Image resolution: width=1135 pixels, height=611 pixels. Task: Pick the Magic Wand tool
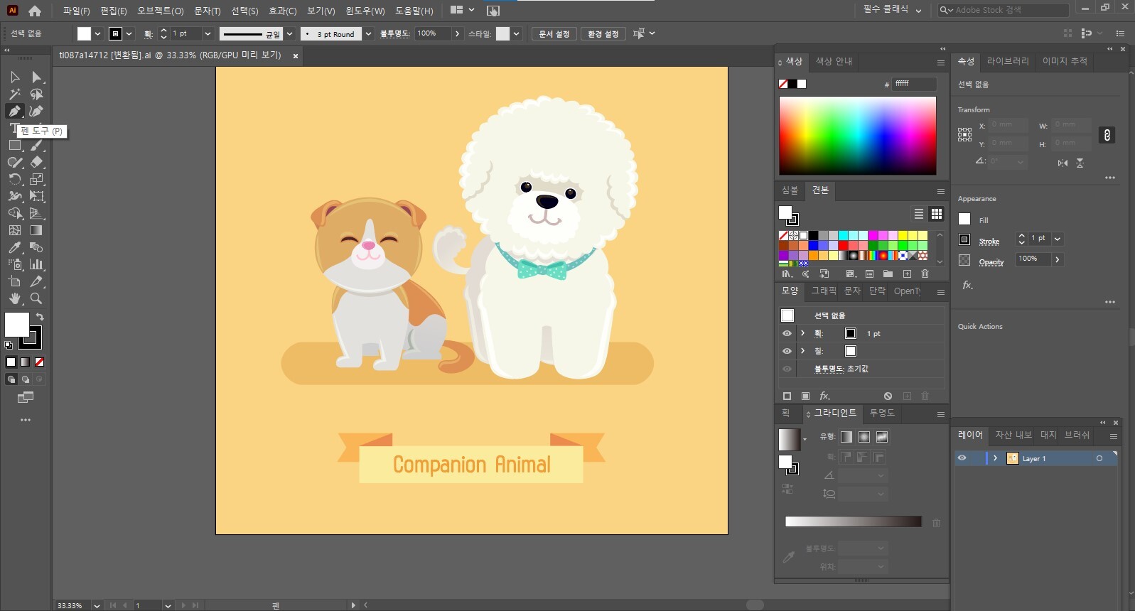pos(14,94)
